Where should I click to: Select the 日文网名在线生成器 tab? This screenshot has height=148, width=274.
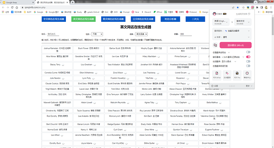[143, 19]
